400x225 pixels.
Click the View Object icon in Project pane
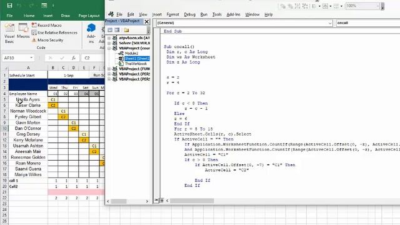click(x=117, y=30)
